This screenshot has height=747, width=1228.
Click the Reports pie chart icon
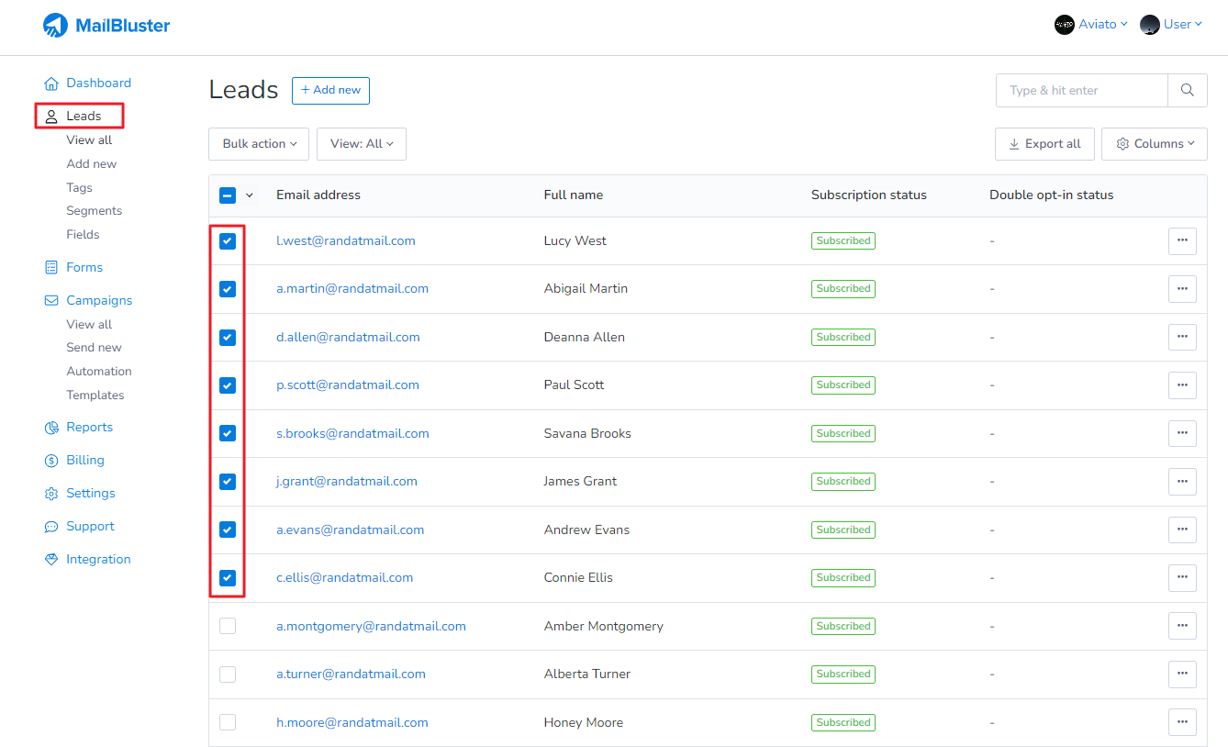[x=51, y=428]
